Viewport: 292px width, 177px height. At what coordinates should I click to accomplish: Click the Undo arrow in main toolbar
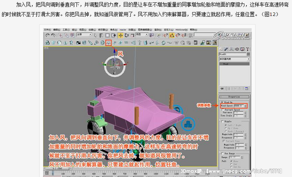pyautogui.click(x=47, y=35)
